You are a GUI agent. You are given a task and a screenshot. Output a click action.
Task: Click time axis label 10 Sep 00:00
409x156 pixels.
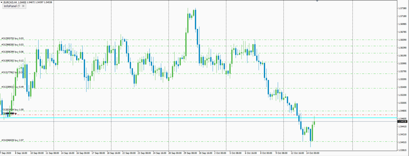pos(37,153)
